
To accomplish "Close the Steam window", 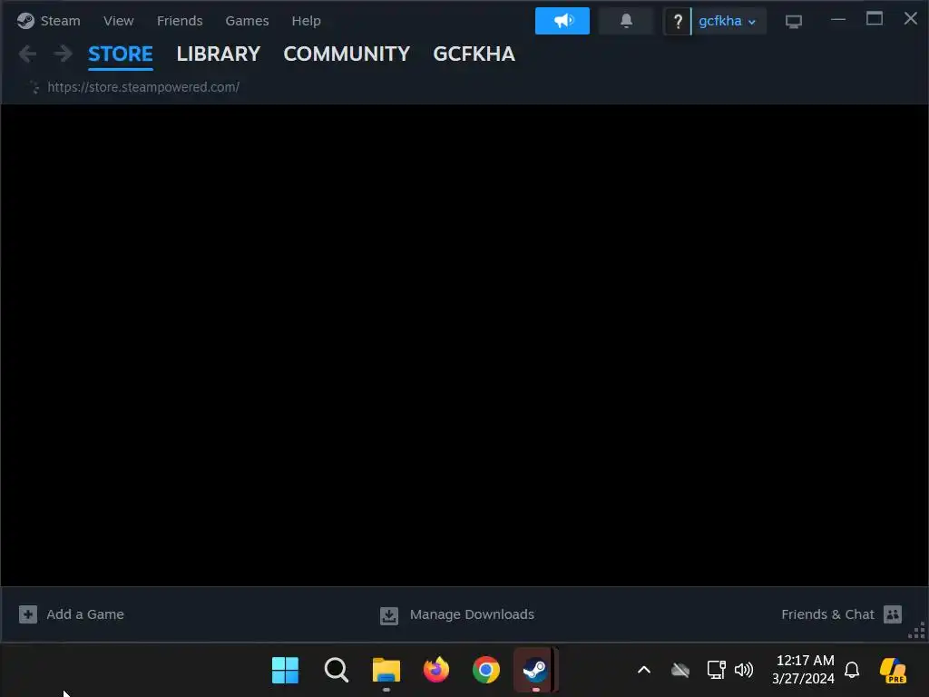I will tap(911, 19).
